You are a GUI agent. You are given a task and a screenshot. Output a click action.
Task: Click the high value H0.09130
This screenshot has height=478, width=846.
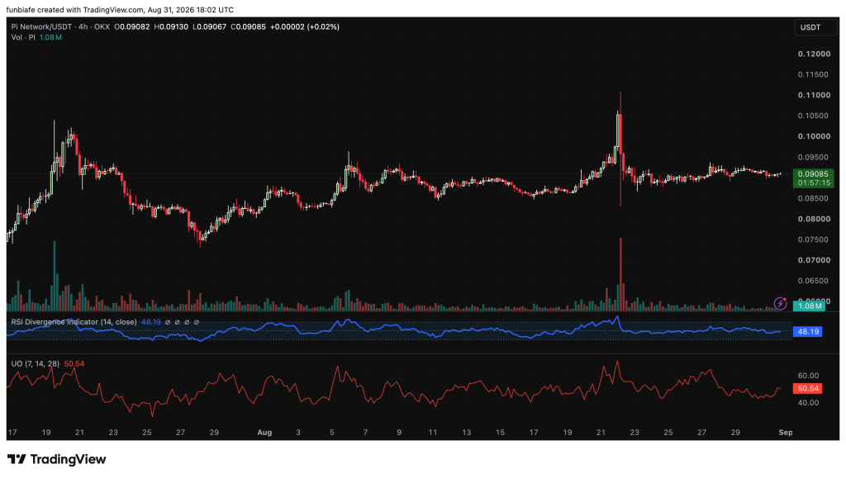[x=171, y=26]
